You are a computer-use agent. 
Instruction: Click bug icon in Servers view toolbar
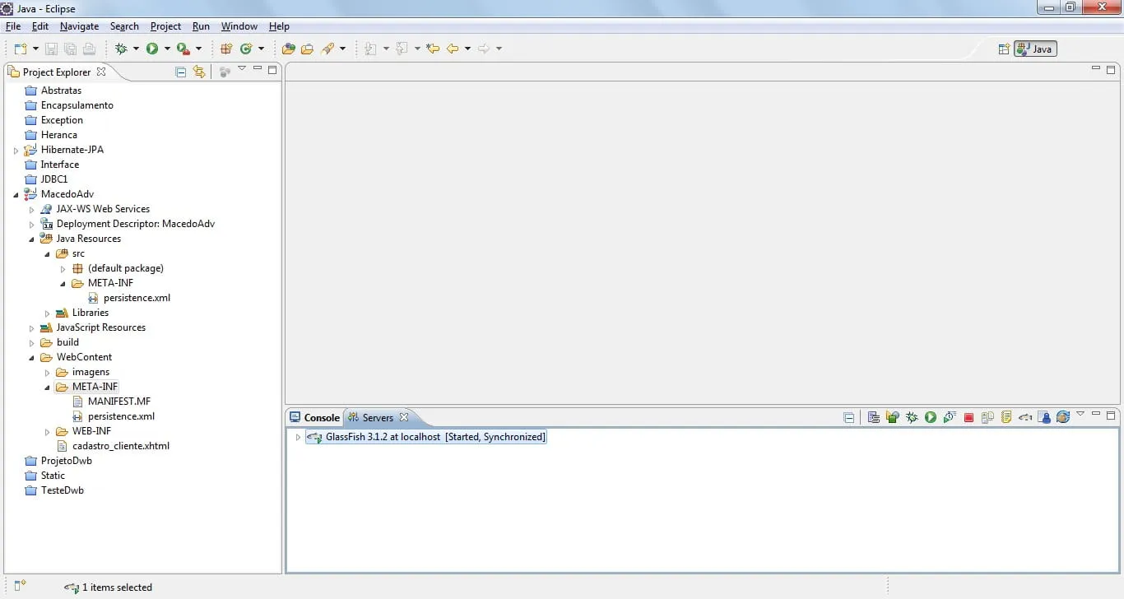tap(912, 418)
